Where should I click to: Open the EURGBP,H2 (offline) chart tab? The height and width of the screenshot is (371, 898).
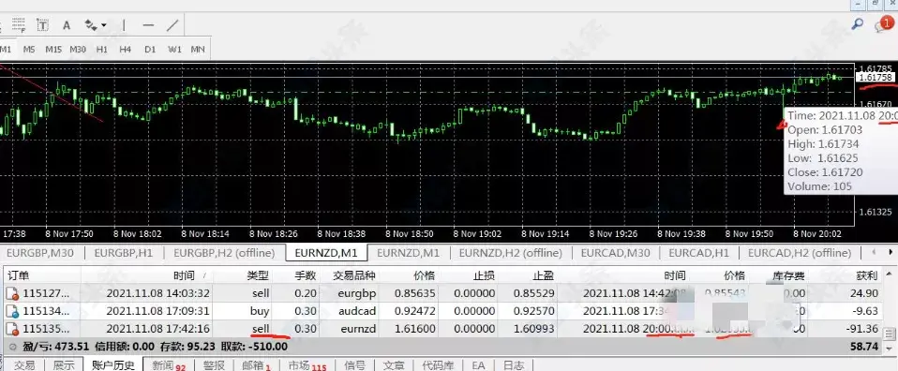click(225, 253)
